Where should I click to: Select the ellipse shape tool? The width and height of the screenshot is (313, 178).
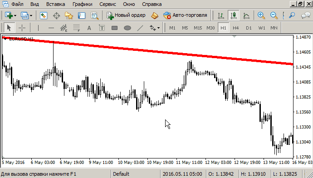pos(127,28)
